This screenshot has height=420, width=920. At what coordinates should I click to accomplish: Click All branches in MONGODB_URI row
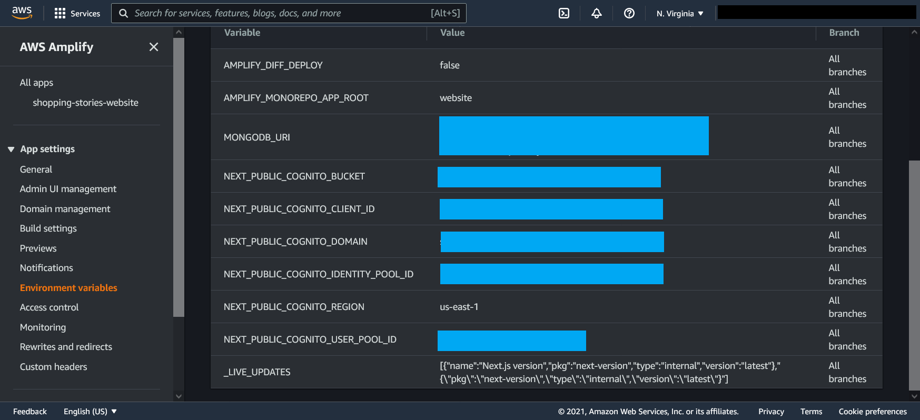click(x=847, y=137)
